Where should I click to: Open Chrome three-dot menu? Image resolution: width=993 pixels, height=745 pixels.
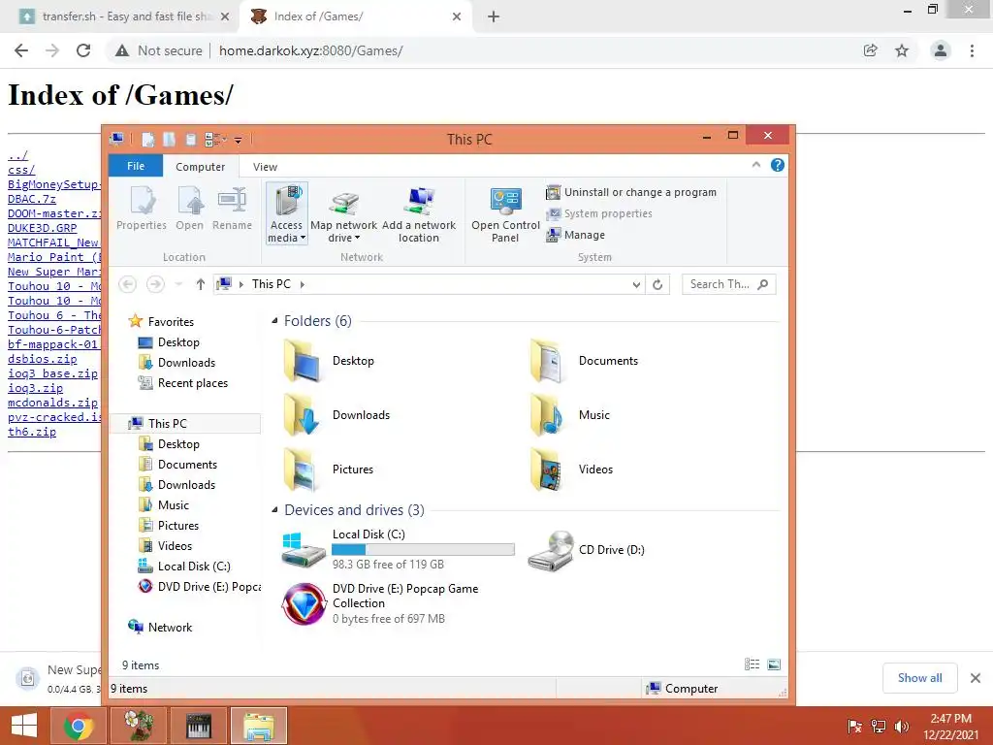point(972,50)
